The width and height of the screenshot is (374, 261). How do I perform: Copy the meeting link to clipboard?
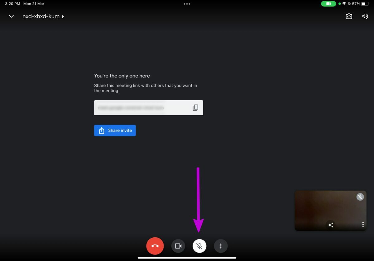[x=195, y=108]
